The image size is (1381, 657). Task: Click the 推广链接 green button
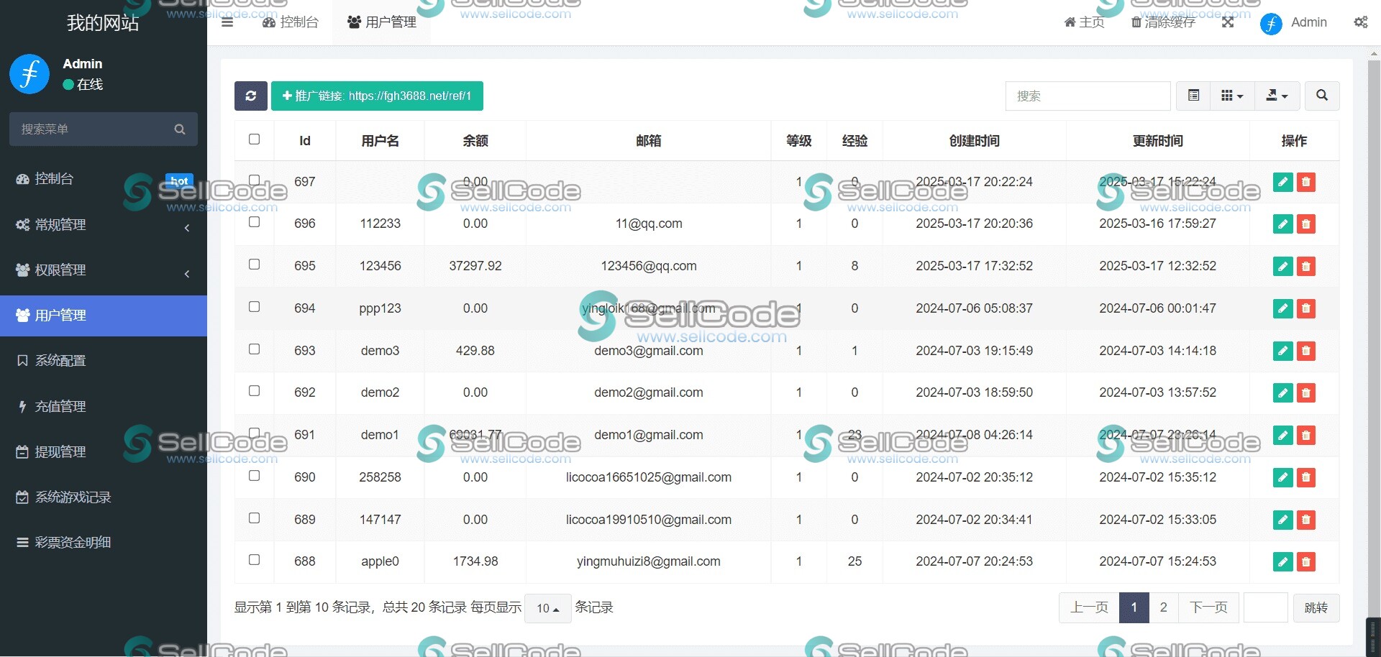pyautogui.click(x=377, y=96)
